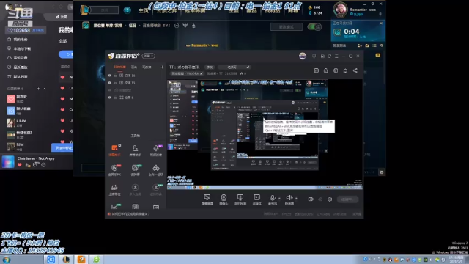The image size is (469, 264).
Task: Start recording with the camcorder icon
Action: (311, 199)
